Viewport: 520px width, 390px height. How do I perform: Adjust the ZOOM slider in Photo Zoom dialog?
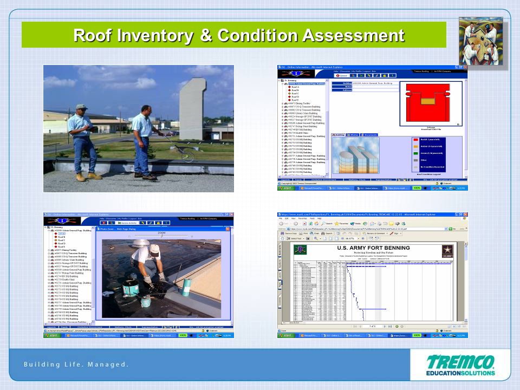[x=161, y=236]
